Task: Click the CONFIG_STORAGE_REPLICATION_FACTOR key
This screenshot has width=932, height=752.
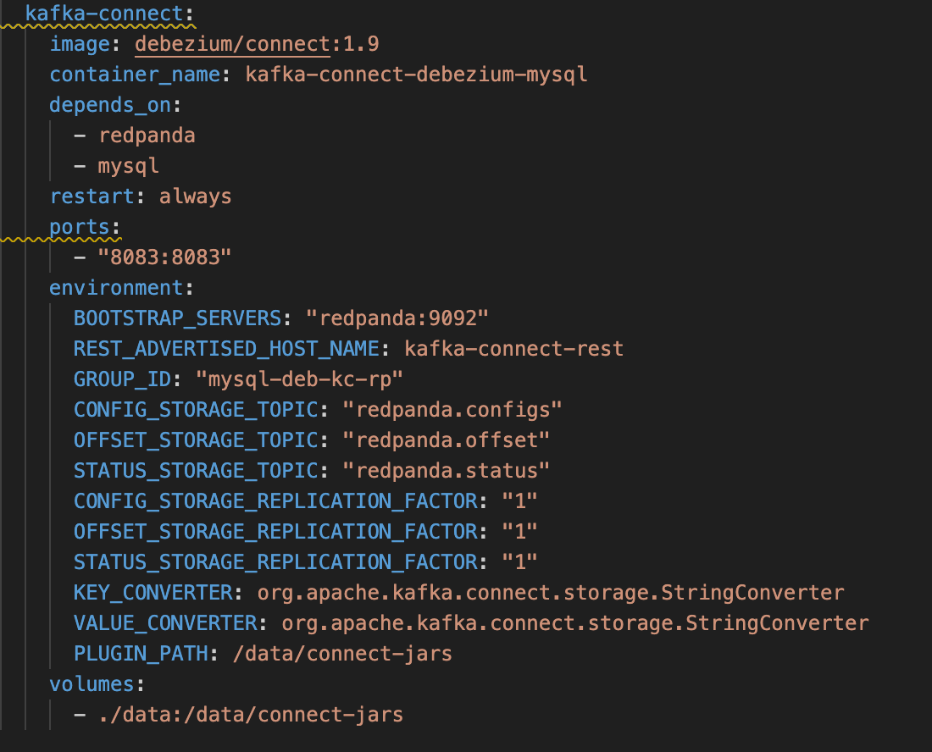Action: click(276, 500)
